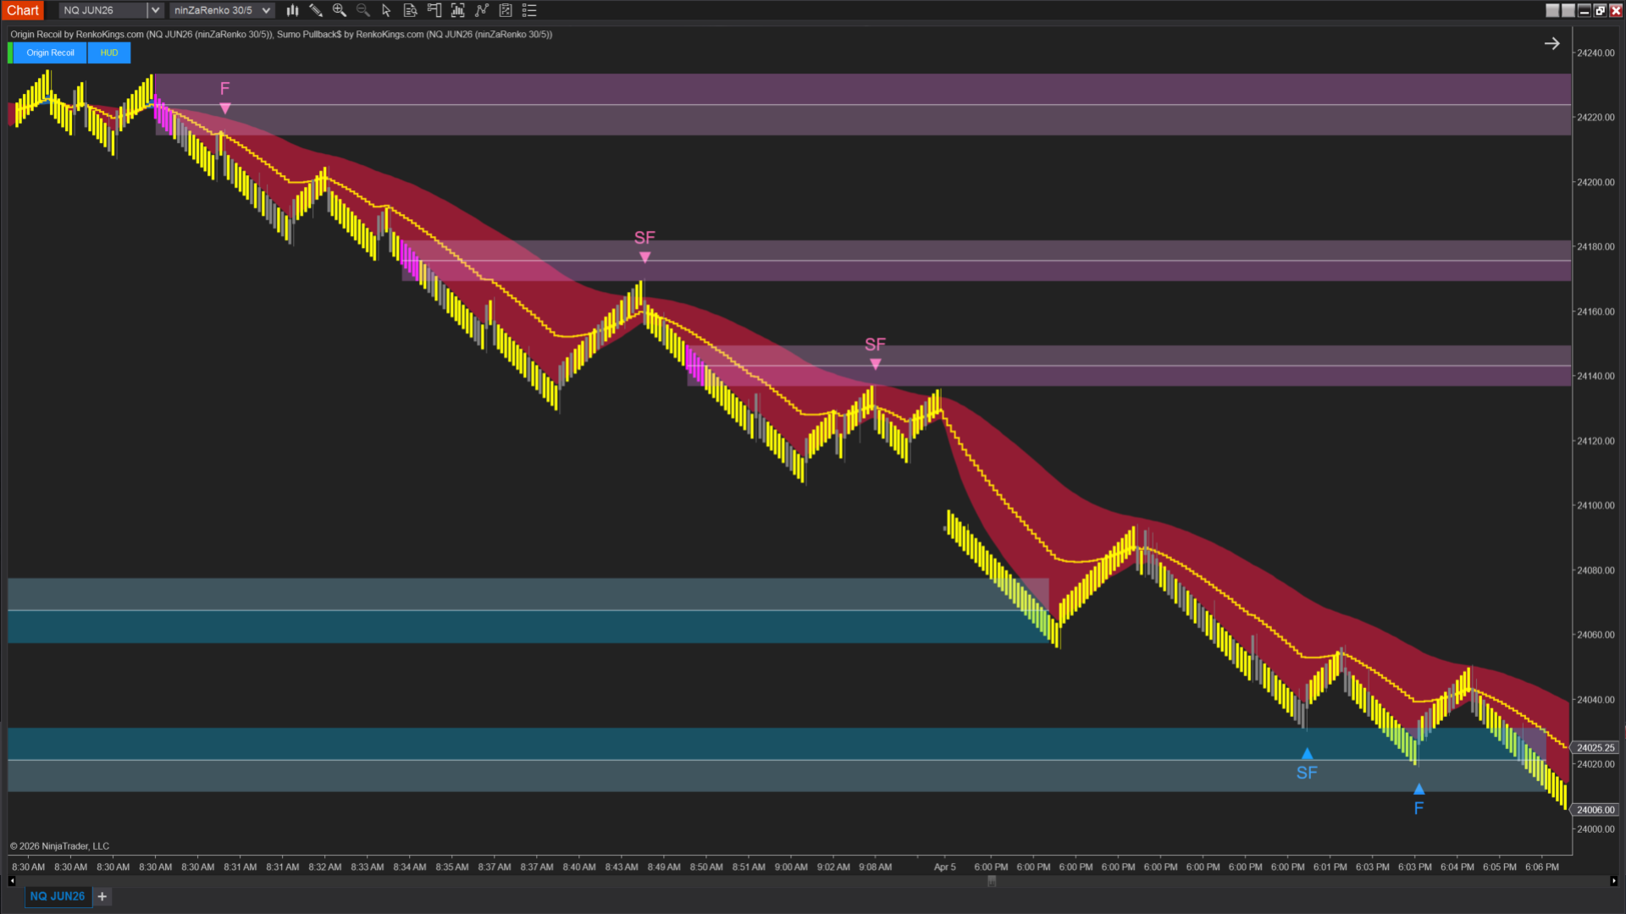Click the right arrow scroll-to-latest button

tap(1551, 43)
